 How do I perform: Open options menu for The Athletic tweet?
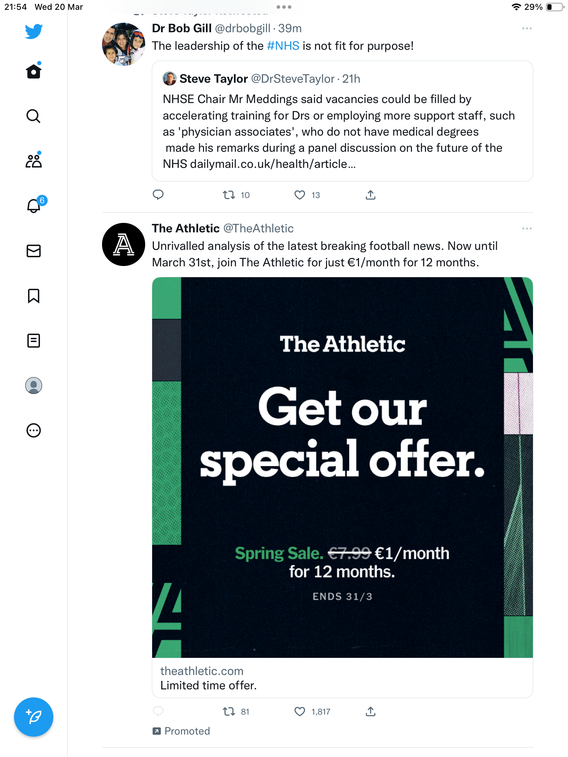527,229
